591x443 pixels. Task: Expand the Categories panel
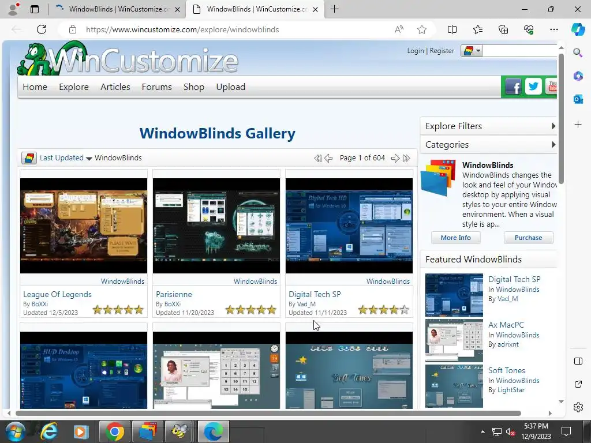point(489,145)
